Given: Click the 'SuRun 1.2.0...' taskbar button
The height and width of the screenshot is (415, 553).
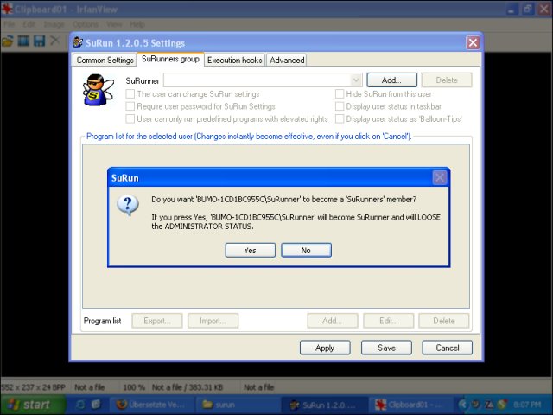Looking at the screenshot, I should point(325,405).
